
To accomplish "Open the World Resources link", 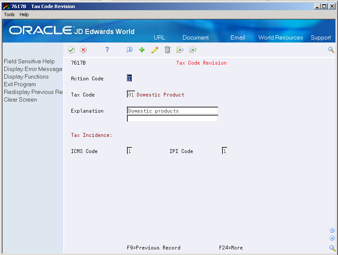I will pyautogui.click(x=281, y=37).
